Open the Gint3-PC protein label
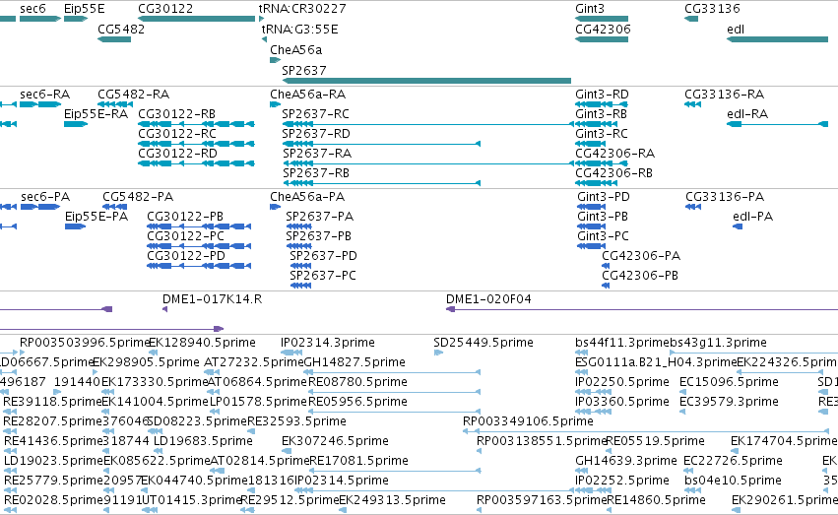This screenshot has width=838, height=515. (x=603, y=236)
